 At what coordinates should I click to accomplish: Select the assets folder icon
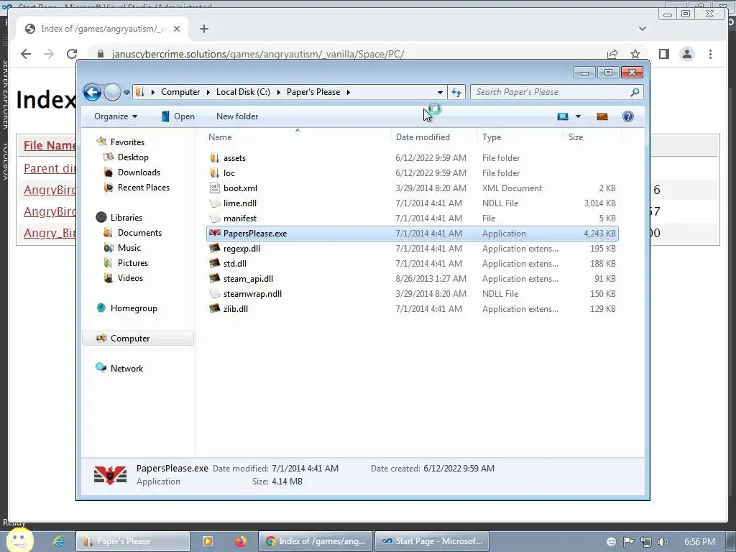point(214,157)
